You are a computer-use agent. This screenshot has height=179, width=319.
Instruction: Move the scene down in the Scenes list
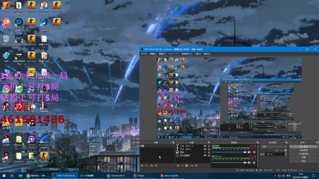coord(156,165)
